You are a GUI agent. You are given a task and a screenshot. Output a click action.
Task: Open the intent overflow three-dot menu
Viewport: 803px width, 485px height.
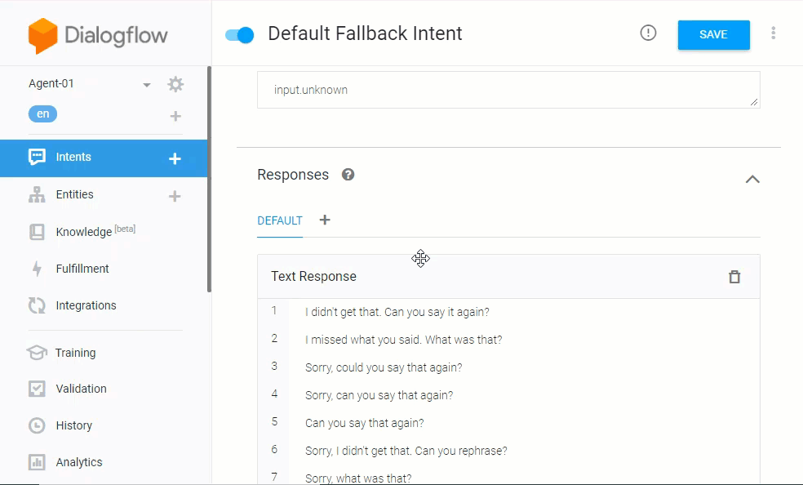click(x=773, y=33)
